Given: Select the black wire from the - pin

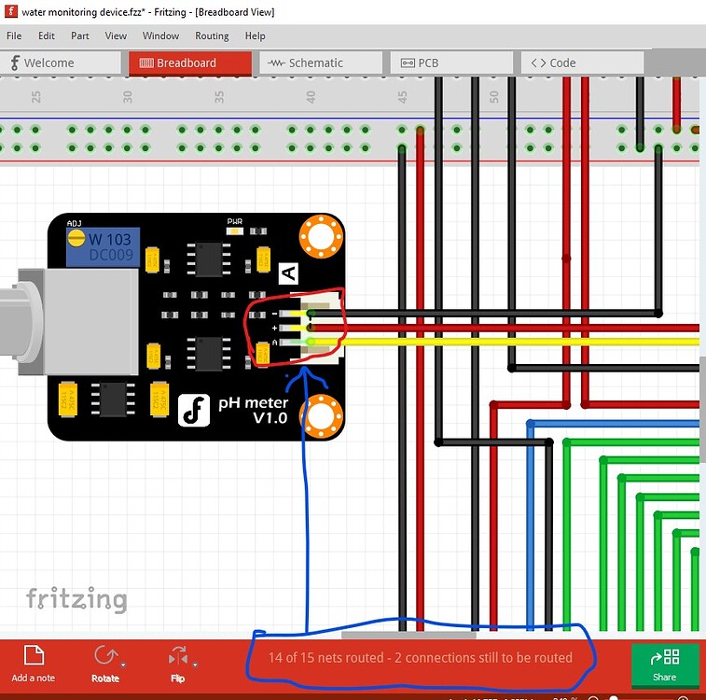Looking at the screenshot, I should (484, 313).
